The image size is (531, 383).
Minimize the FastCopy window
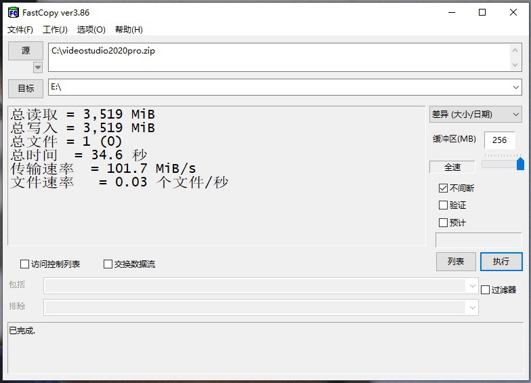[452, 12]
